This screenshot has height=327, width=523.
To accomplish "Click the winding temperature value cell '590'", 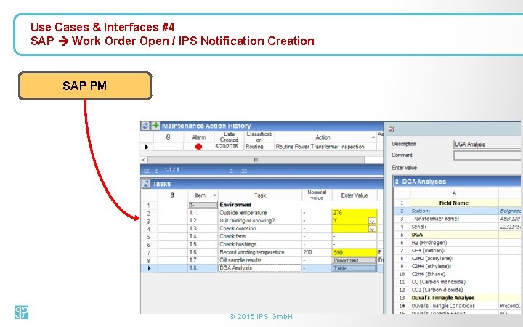I will pos(354,252).
